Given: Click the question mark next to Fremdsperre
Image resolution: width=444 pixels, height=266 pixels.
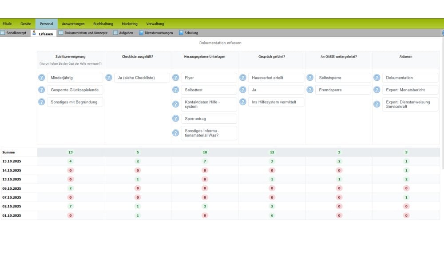Looking at the screenshot, I should tap(310, 90).
